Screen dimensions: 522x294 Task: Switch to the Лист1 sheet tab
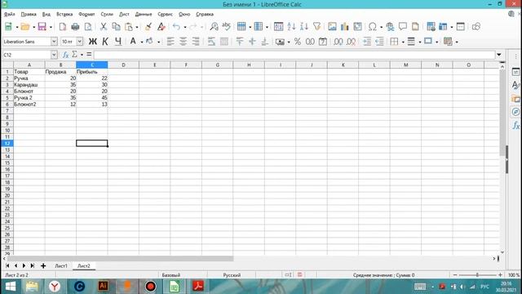[61, 265]
